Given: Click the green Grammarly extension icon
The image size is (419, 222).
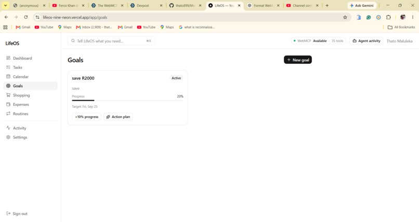Looking at the screenshot, I should tap(369, 17).
